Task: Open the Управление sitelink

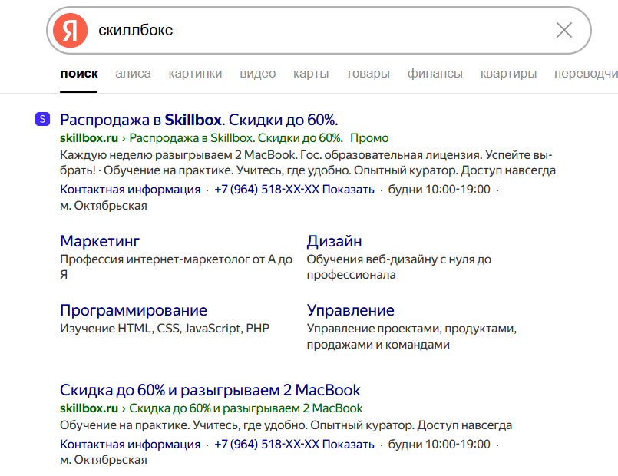Action: click(350, 310)
